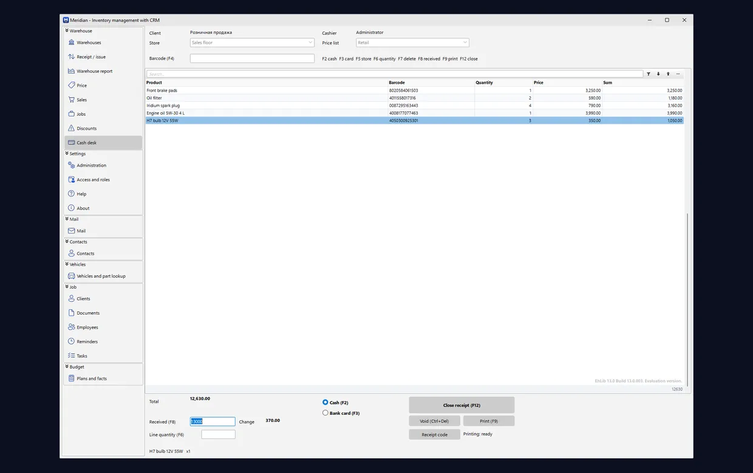Open the Jobs icon in the sidebar

pyautogui.click(x=72, y=114)
